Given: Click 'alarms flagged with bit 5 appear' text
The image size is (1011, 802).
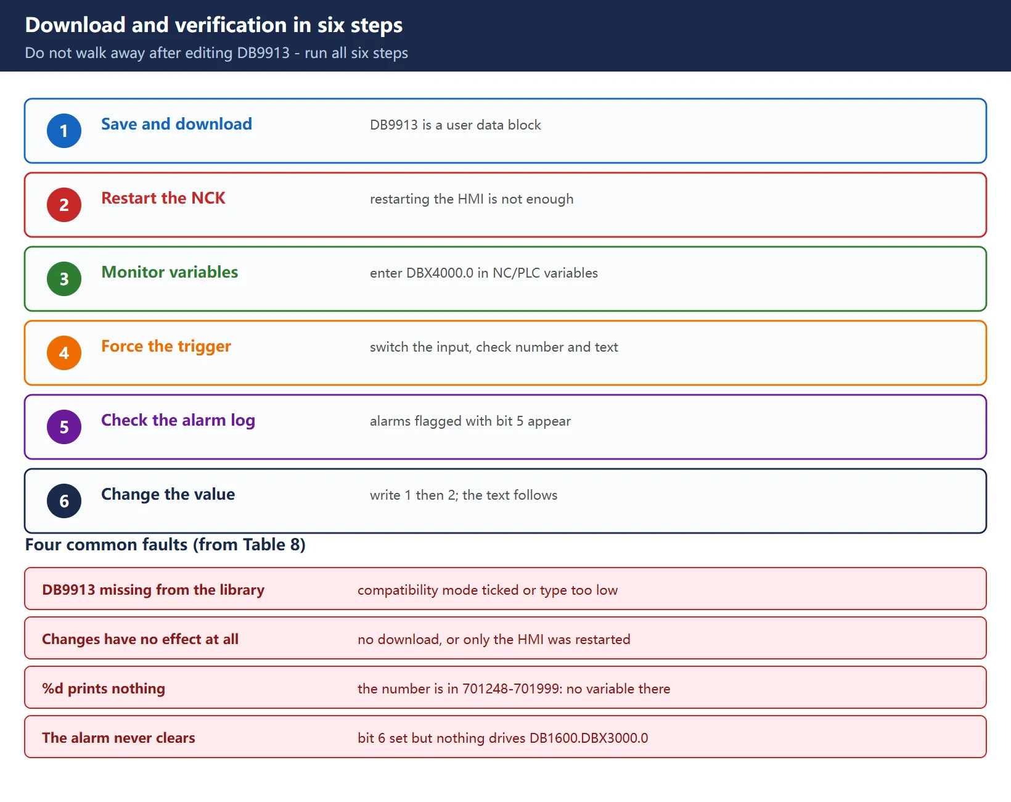Looking at the screenshot, I should pos(470,421).
